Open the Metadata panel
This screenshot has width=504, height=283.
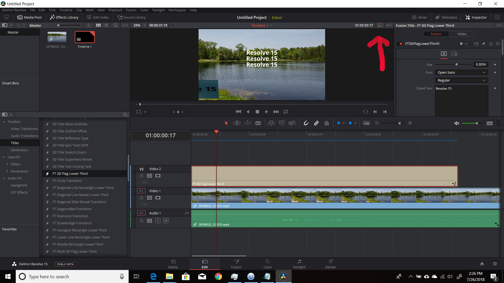(x=446, y=17)
